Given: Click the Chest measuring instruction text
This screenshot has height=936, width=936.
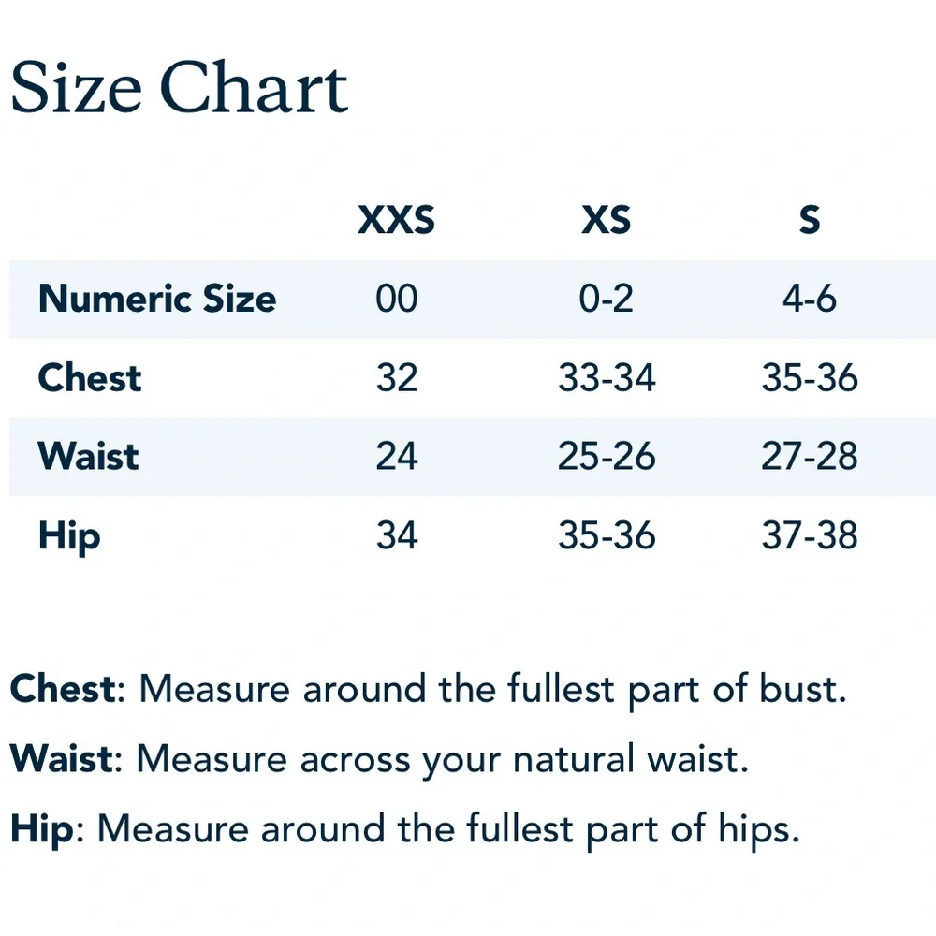Looking at the screenshot, I should coord(429,690).
